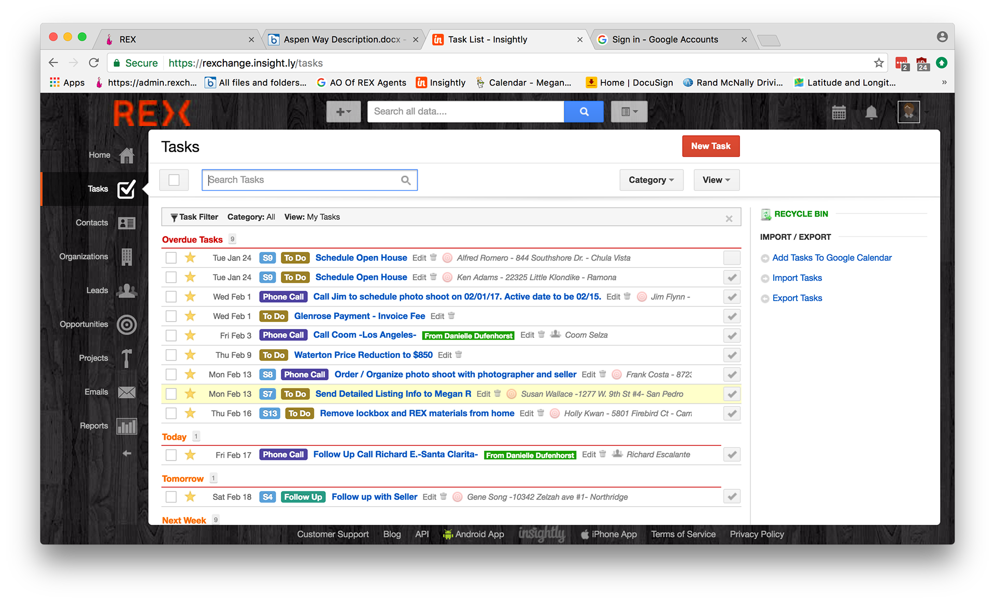Viewport: 995px width, 602px height.
Task: Click the S9 tag on Ken Adams task
Action: click(x=267, y=277)
